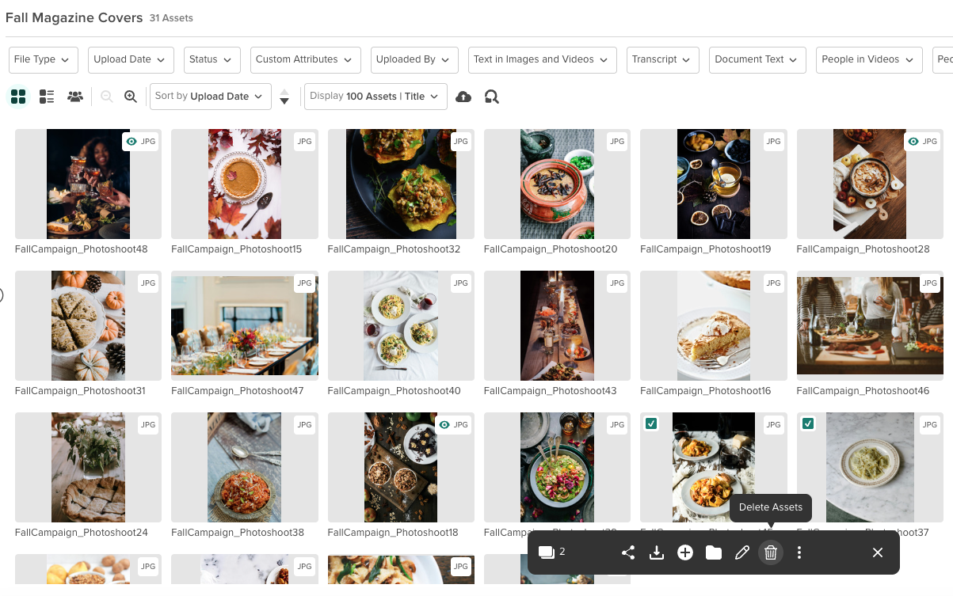Open the Upload Date filter
953x596 pixels.
coord(130,59)
